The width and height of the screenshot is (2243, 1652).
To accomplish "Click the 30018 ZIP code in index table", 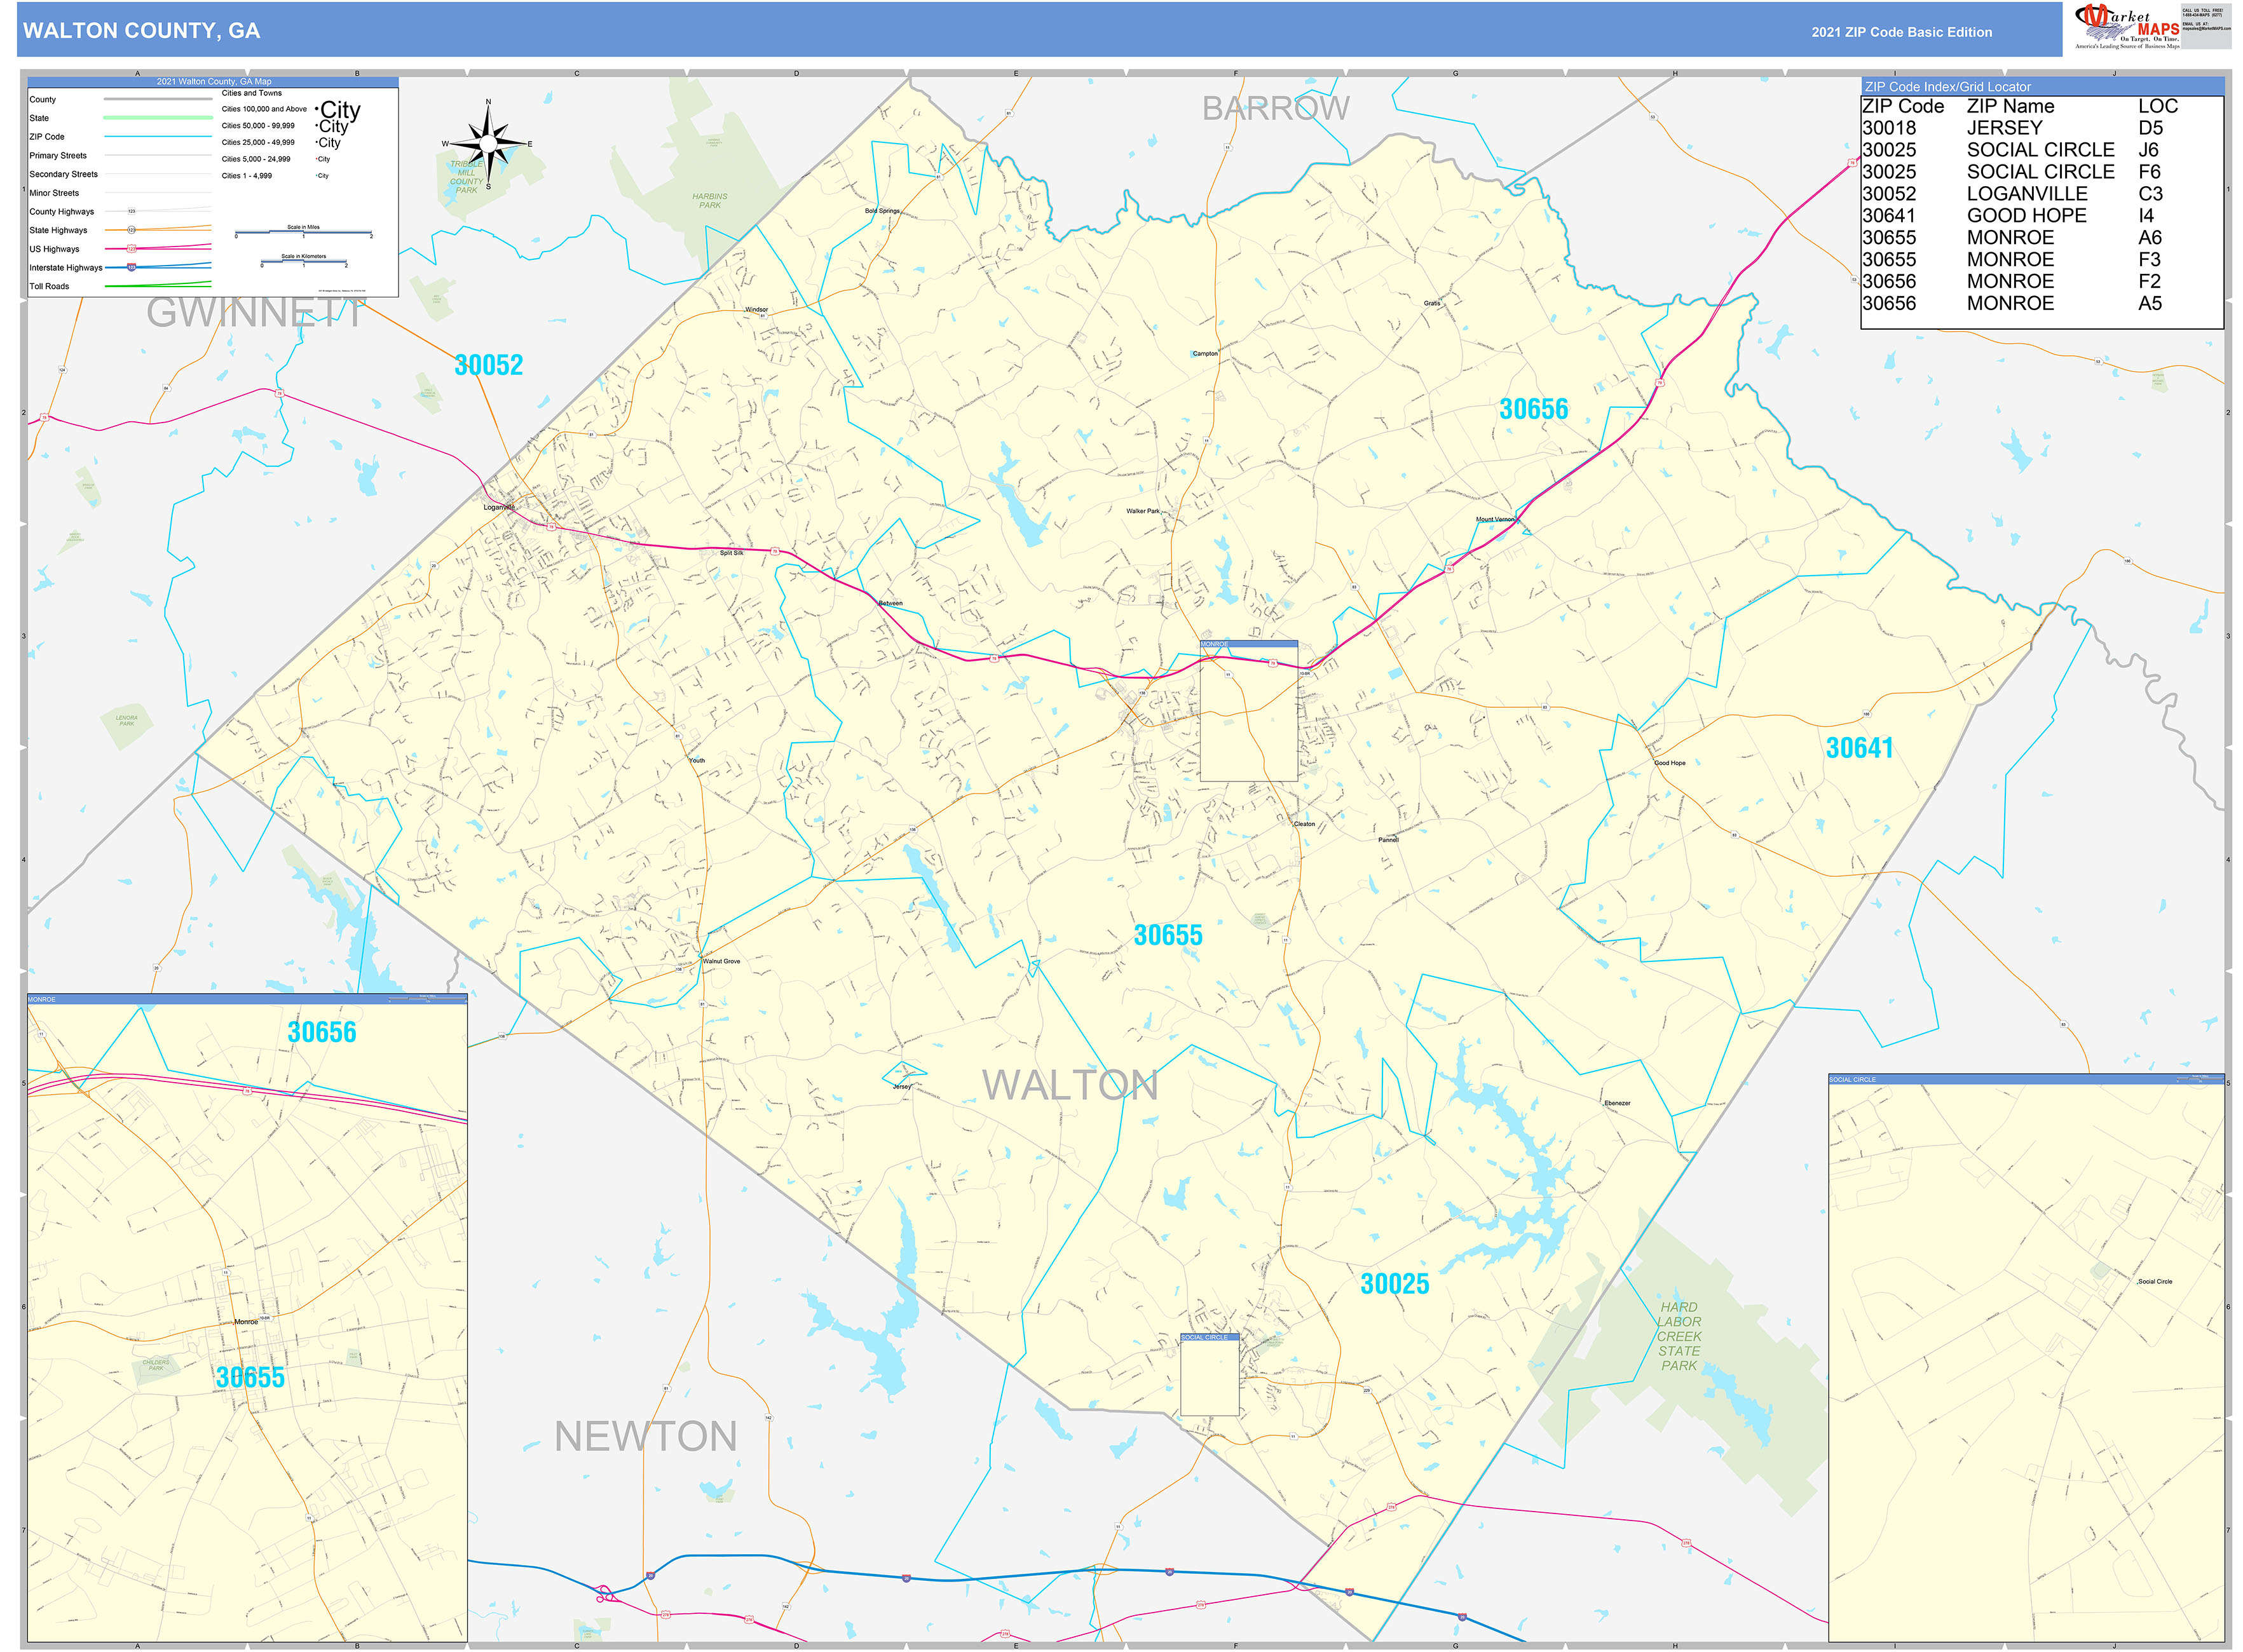I will [x=1889, y=128].
